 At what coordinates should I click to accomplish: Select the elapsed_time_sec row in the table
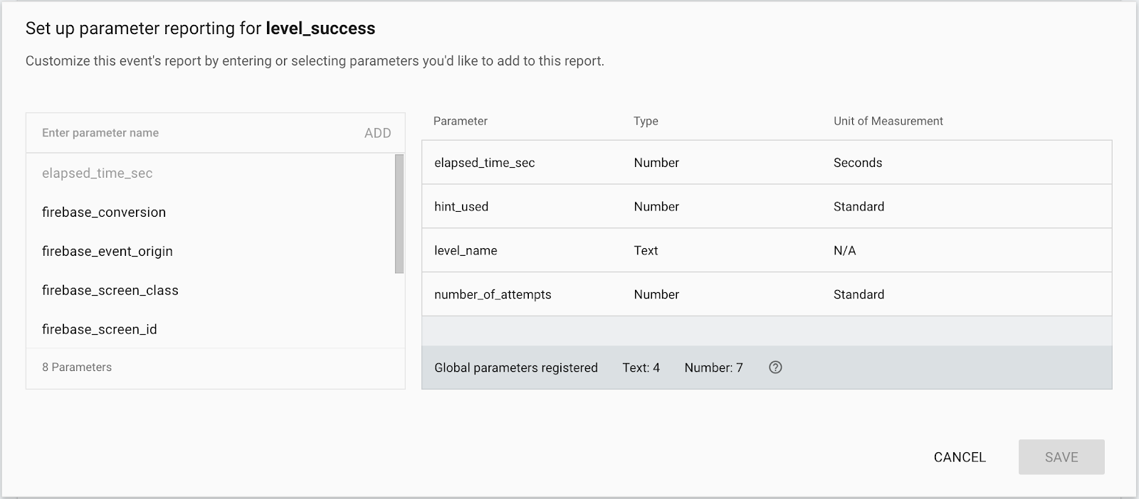point(485,163)
